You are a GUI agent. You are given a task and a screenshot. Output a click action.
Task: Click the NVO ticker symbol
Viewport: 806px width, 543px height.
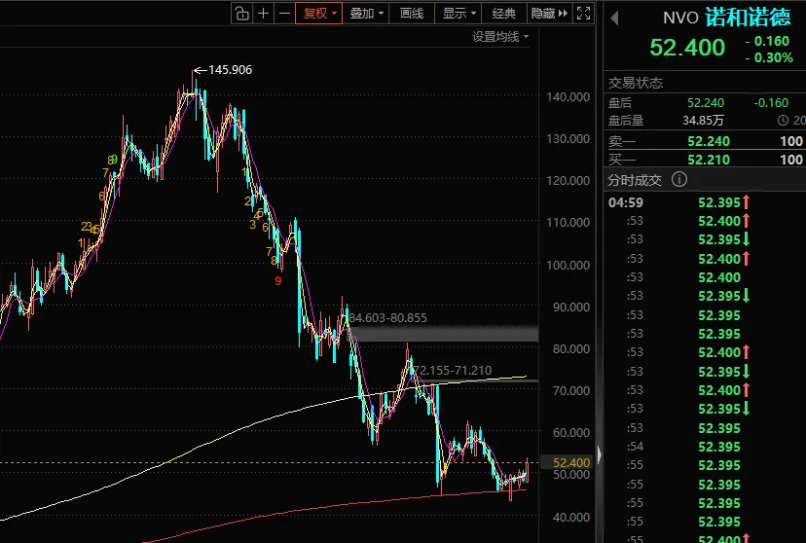pyautogui.click(x=680, y=18)
